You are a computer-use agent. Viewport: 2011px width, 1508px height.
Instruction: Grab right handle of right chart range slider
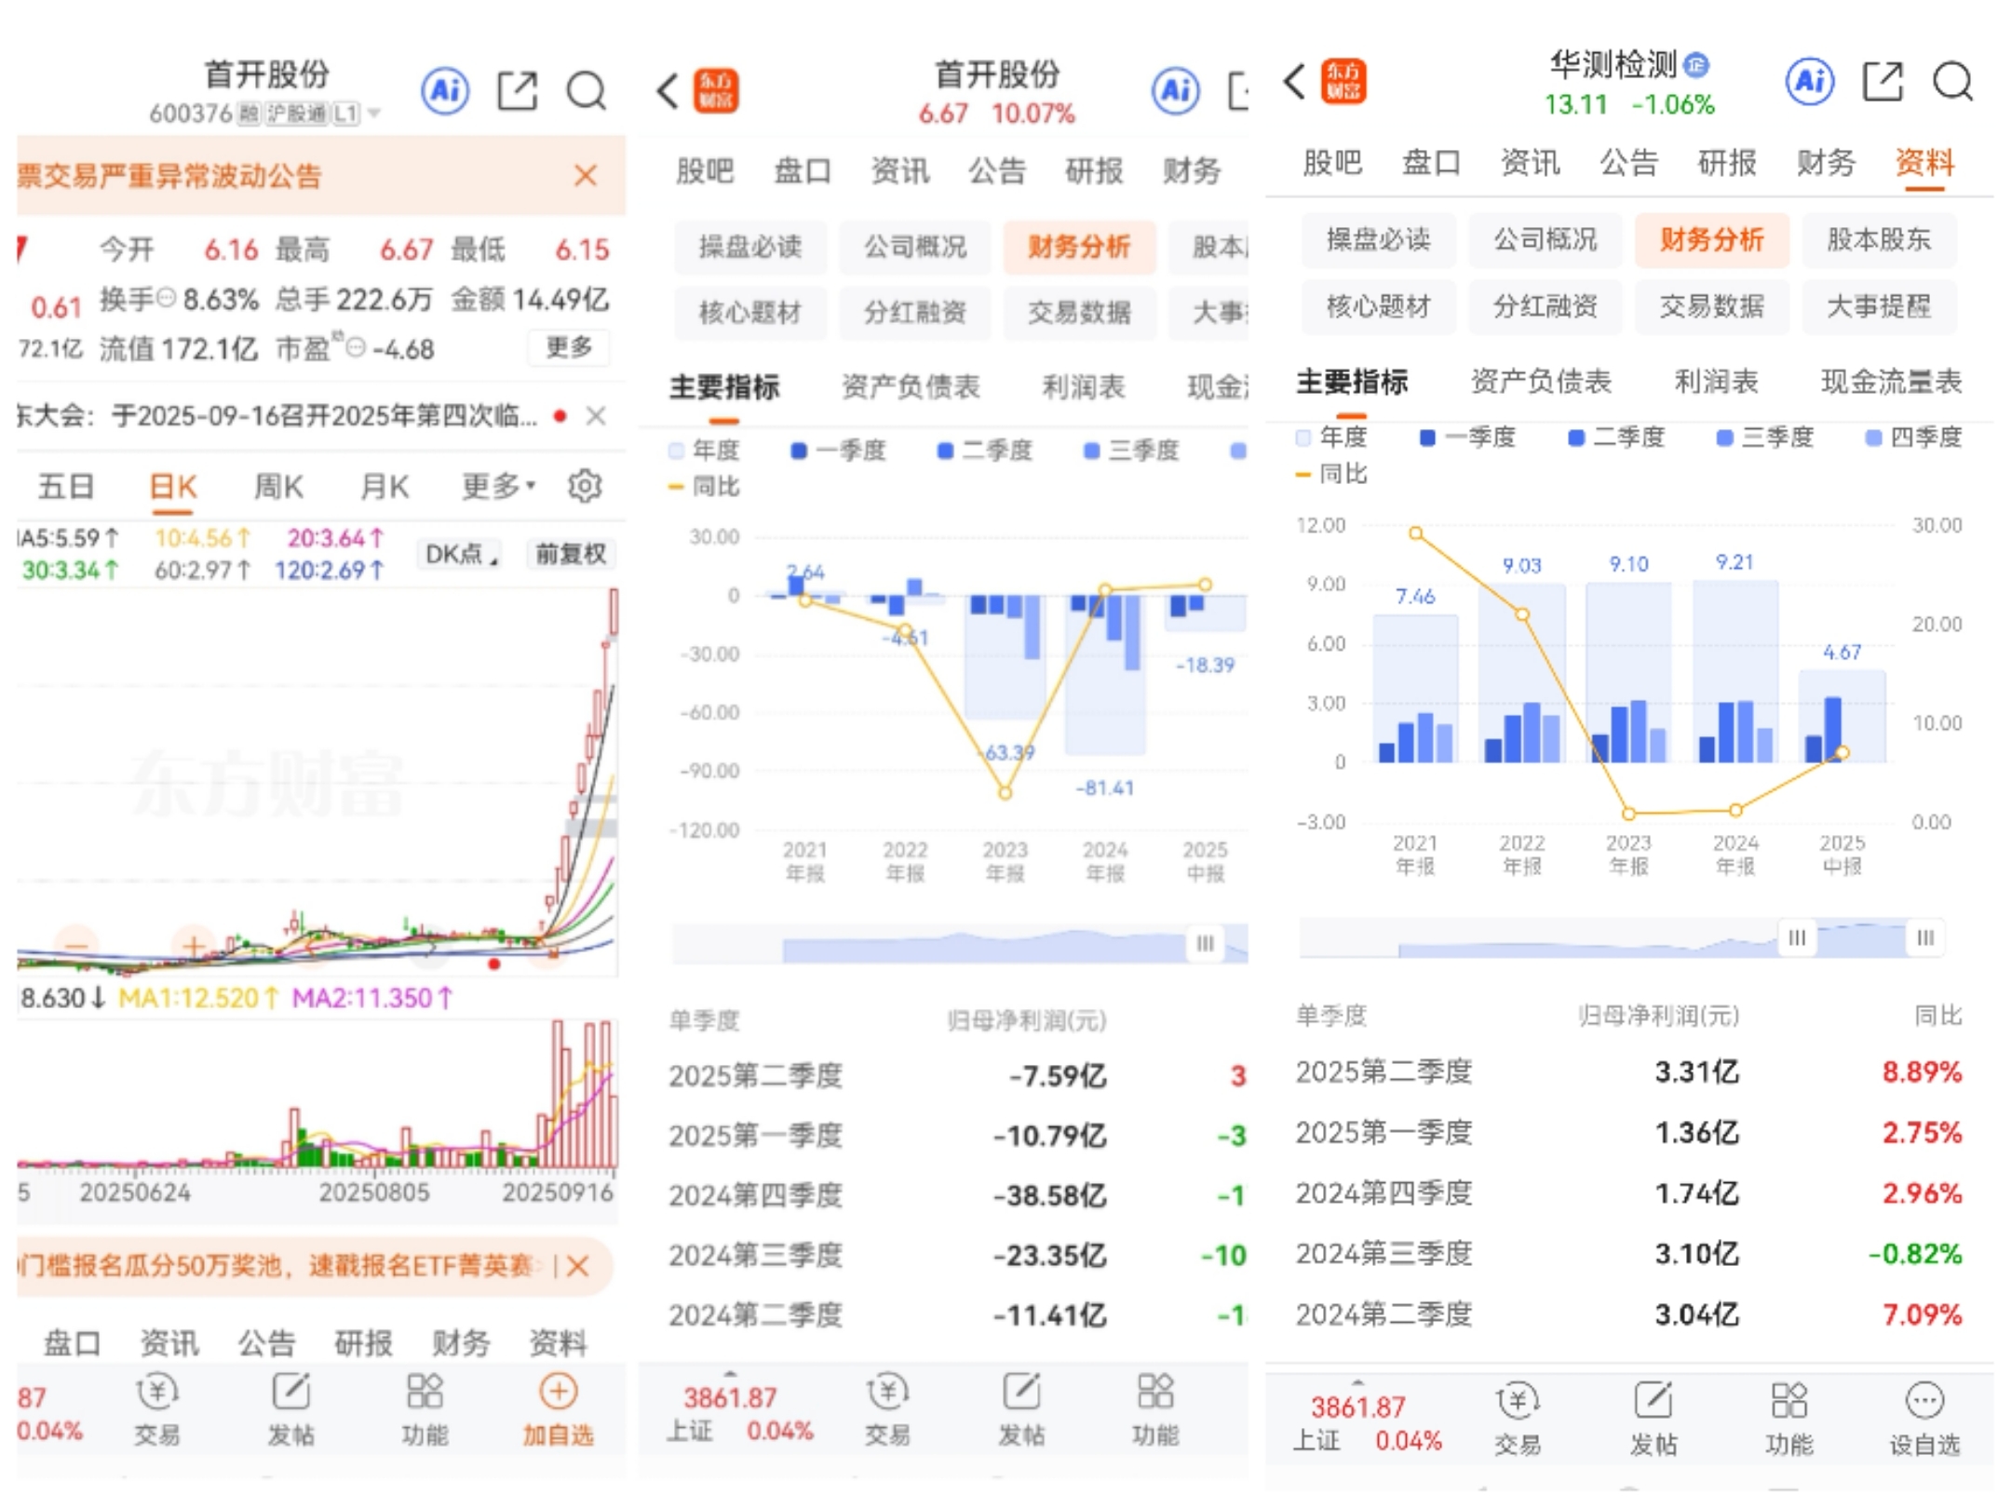[1925, 937]
